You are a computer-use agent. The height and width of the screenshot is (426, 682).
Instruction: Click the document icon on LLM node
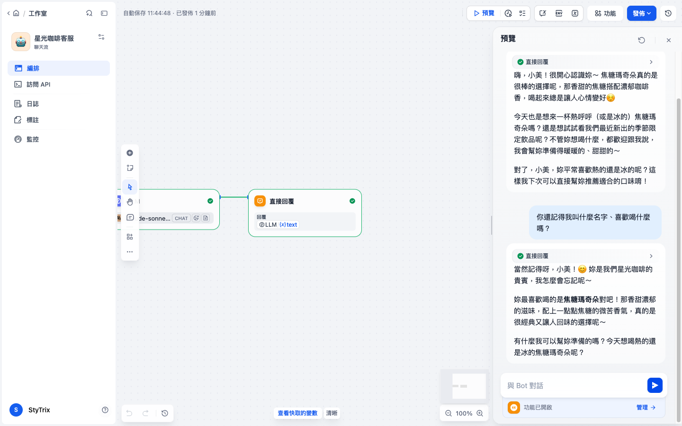click(x=206, y=218)
